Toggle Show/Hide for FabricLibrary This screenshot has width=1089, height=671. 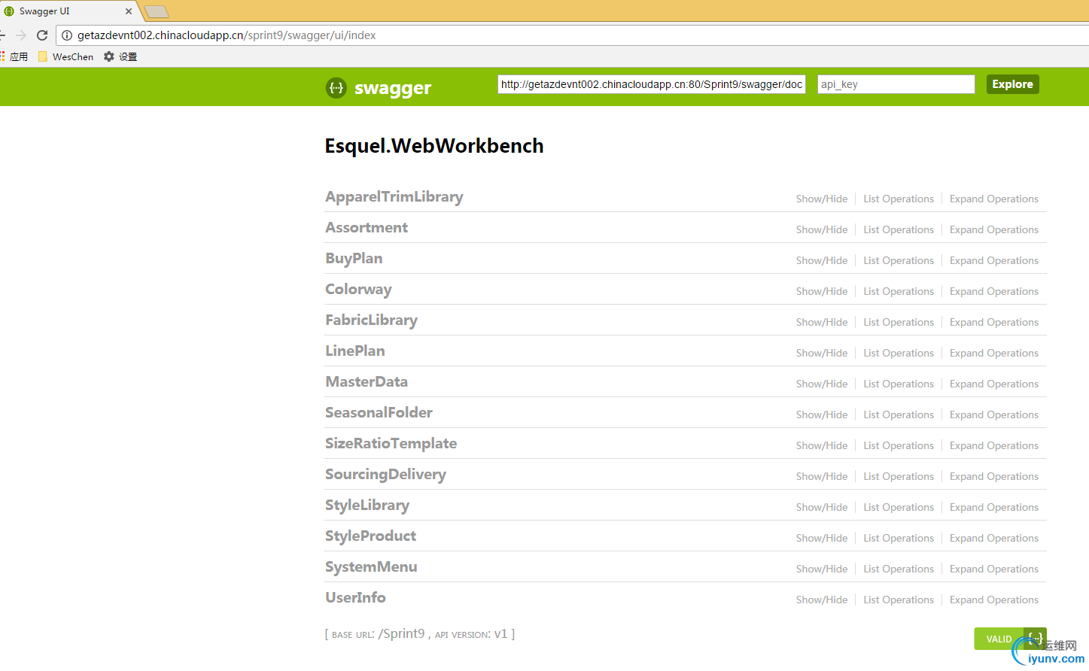pyautogui.click(x=822, y=322)
